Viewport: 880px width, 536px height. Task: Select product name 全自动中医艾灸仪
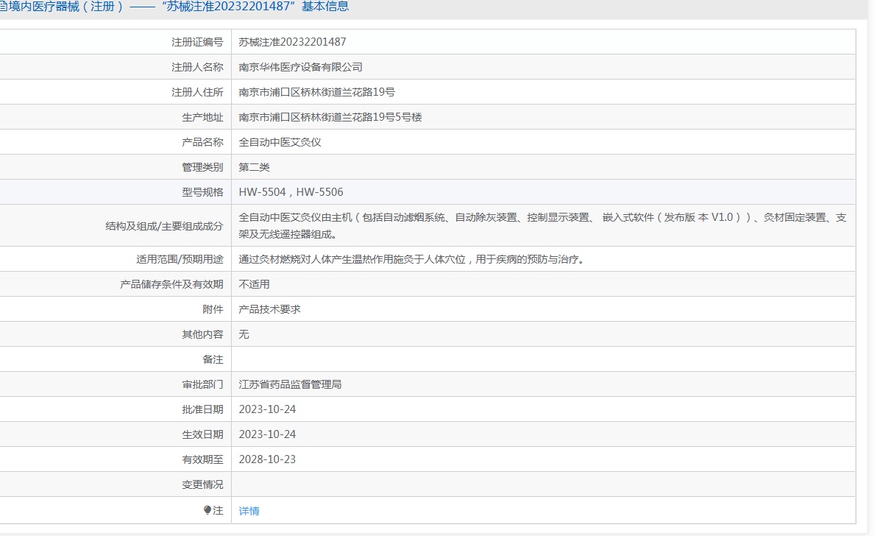click(280, 142)
